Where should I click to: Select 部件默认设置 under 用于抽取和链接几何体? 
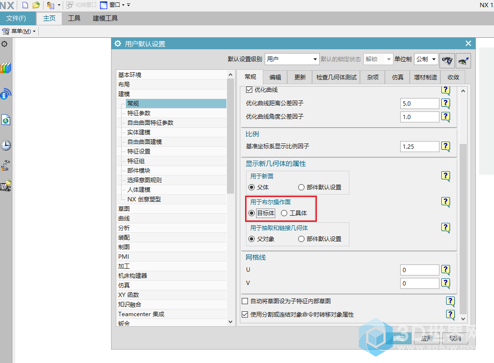[x=301, y=239]
